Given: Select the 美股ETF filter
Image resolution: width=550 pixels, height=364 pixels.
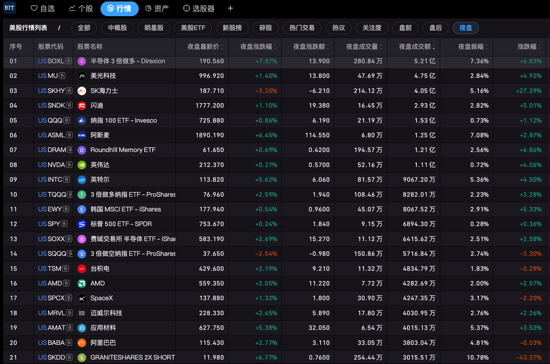Looking at the screenshot, I should pyautogui.click(x=193, y=28).
